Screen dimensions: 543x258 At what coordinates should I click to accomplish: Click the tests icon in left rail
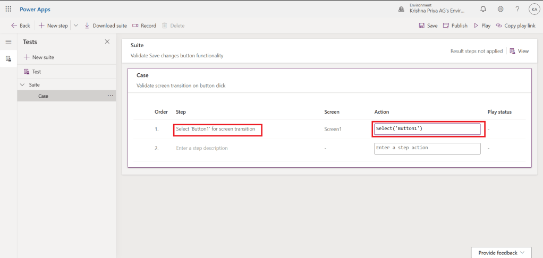[8, 58]
